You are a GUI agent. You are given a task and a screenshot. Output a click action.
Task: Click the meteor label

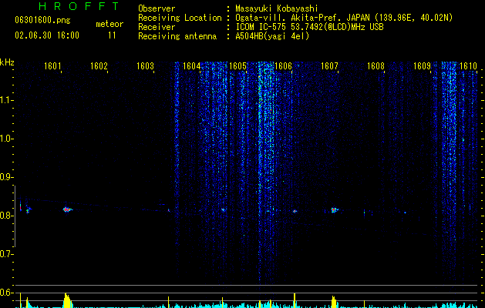(x=109, y=24)
